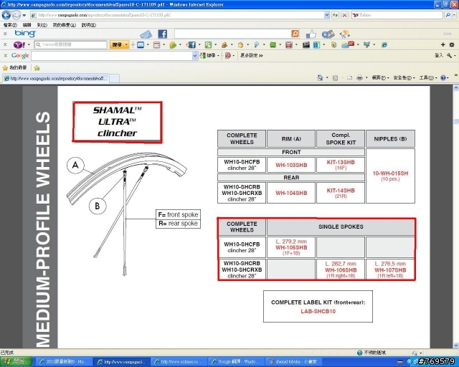
Task: Open the clapperboard movie icon on Yahoo toolbar
Action: click(x=306, y=44)
